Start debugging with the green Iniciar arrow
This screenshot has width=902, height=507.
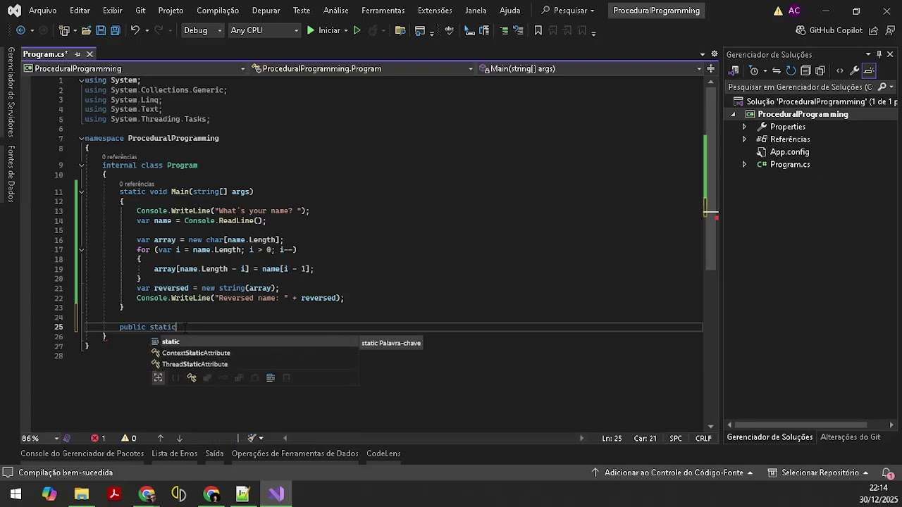point(311,30)
